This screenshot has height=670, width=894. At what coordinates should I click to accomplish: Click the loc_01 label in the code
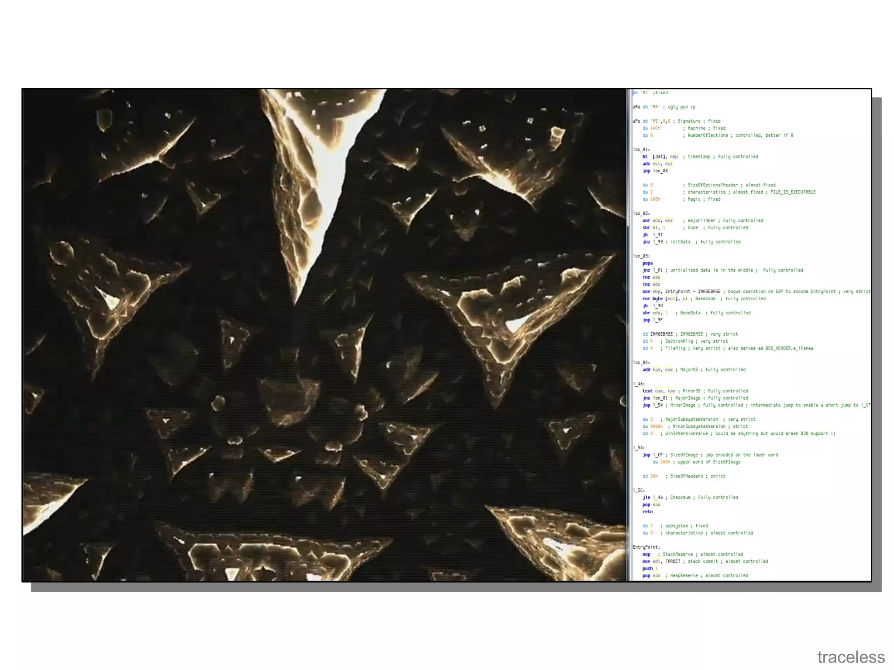pyautogui.click(x=641, y=149)
